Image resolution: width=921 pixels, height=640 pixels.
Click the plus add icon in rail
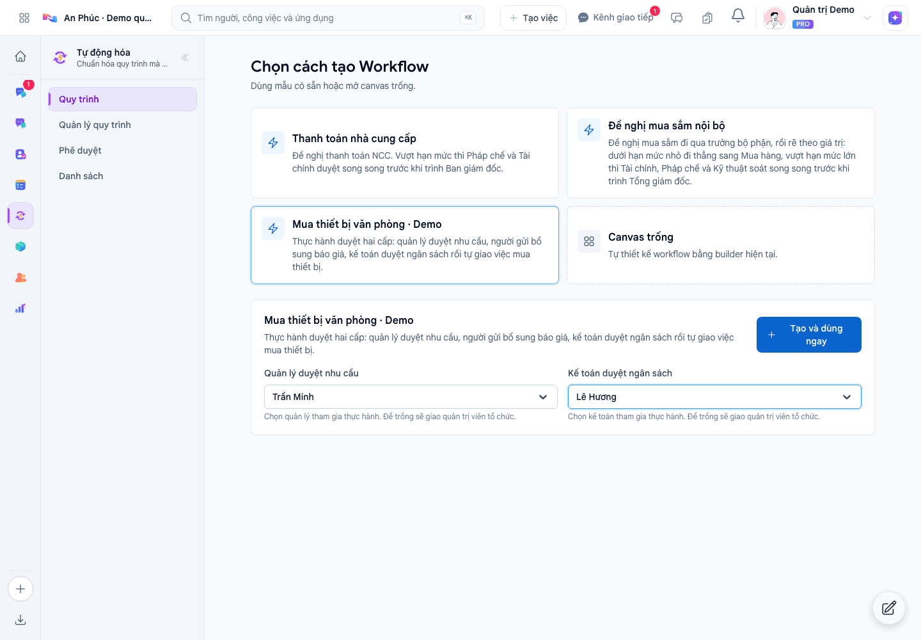tap(20, 589)
